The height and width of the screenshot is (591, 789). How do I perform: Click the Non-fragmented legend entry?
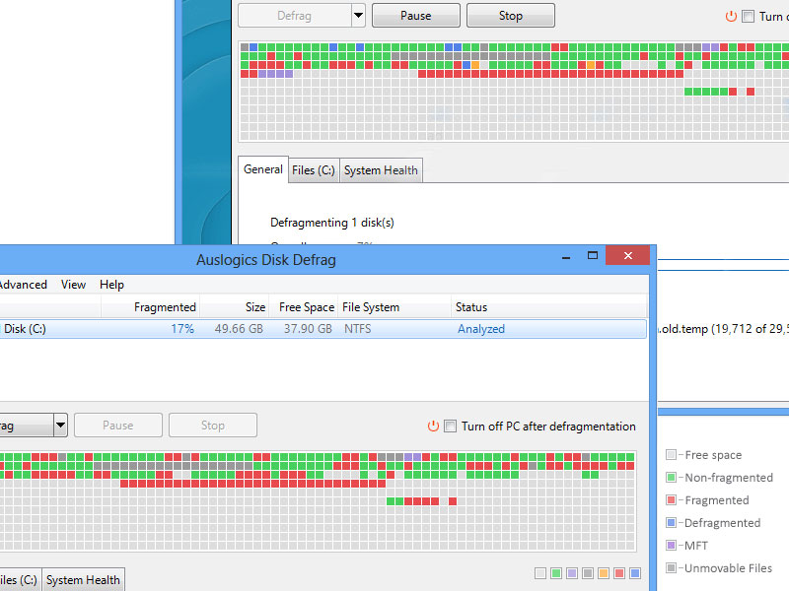[x=720, y=478]
